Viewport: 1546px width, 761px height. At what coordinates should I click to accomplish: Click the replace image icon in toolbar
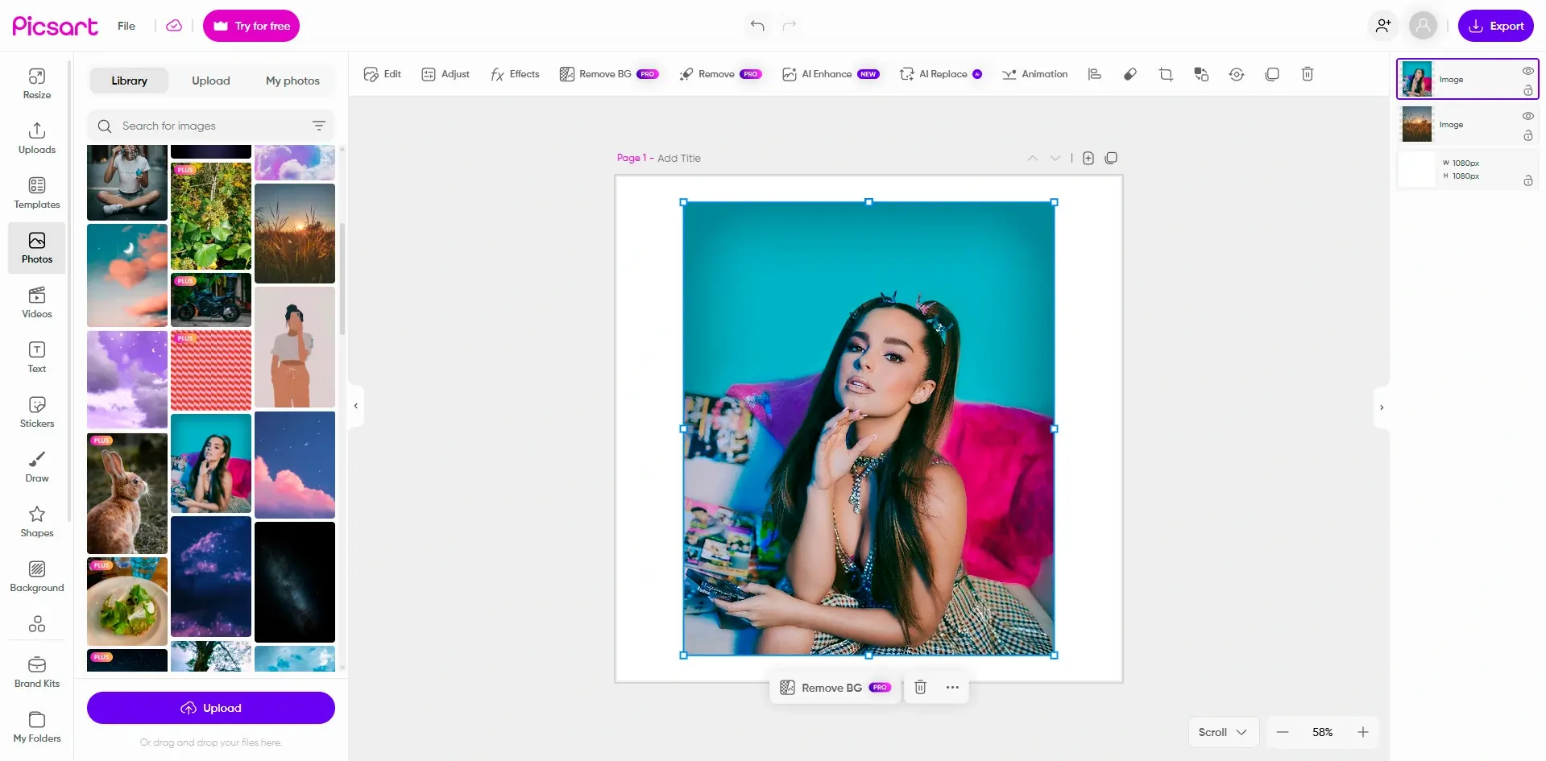(1201, 74)
